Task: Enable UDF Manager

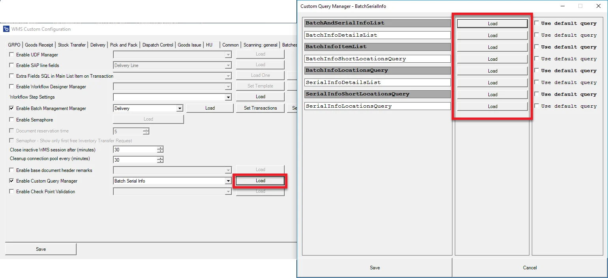Action: (x=11, y=54)
